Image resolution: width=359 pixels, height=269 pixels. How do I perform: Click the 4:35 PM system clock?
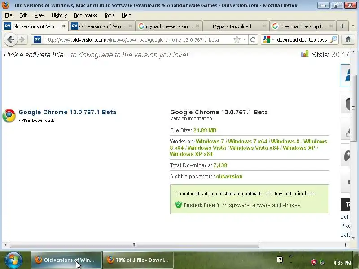click(342, 263)
